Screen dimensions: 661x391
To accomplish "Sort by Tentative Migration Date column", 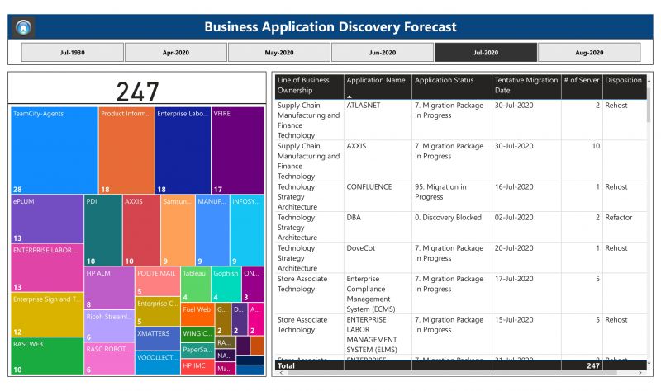I will (526, 87).
